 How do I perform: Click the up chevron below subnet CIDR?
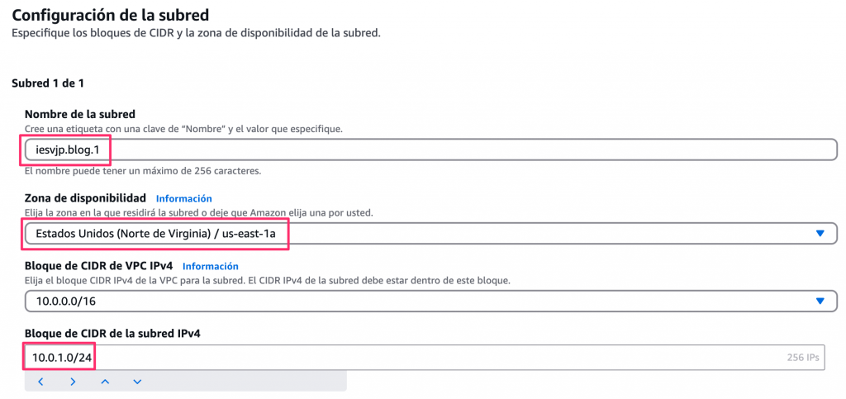tap(105, 382)
